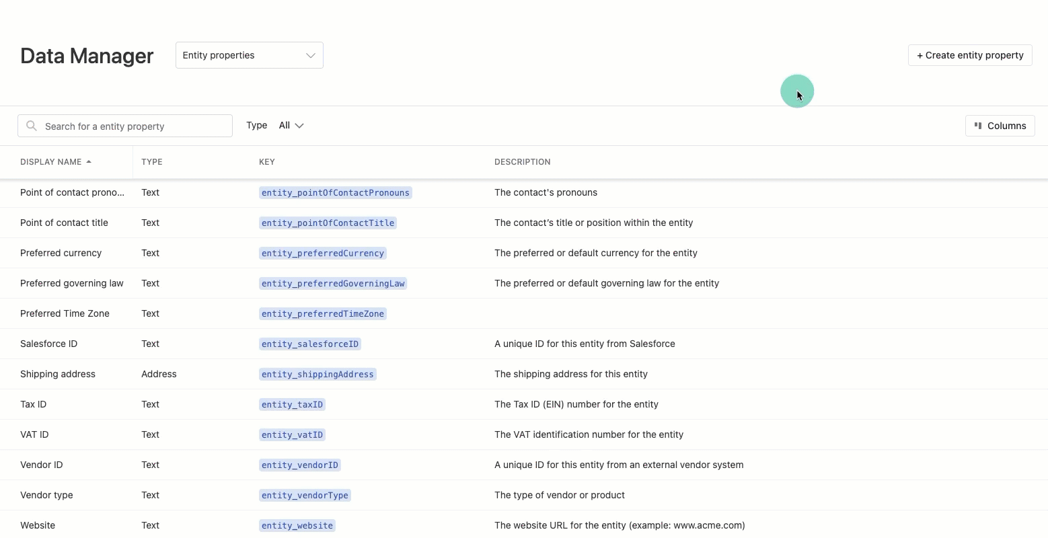
Task: Click the Columns button icon
Action: click(978, 126)
